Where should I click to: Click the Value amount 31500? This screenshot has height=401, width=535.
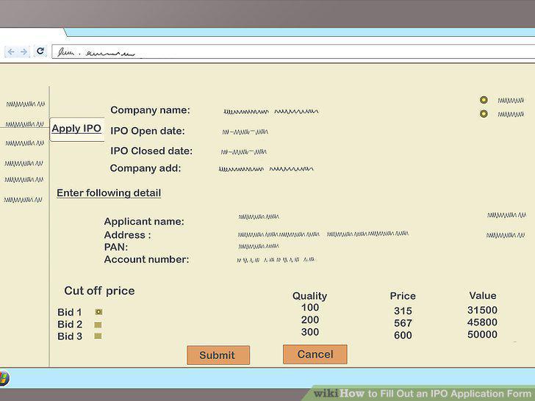(482, 310)
